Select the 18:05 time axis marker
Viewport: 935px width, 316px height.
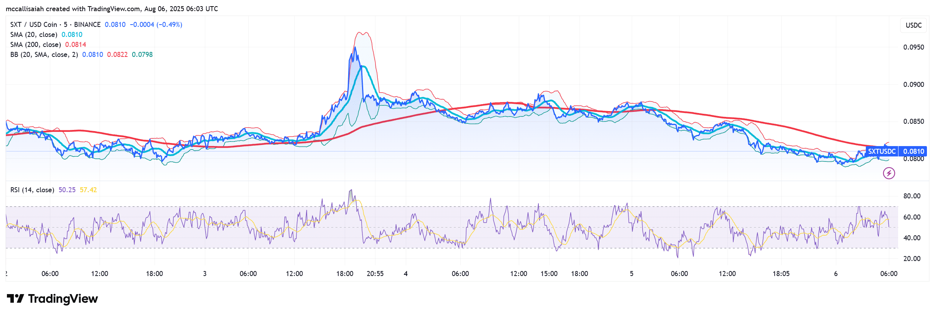(x=781, y=274)
